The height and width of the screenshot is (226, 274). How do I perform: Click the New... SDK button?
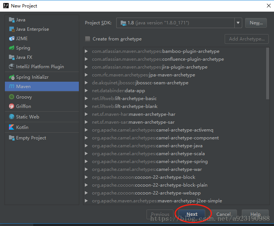256,23
